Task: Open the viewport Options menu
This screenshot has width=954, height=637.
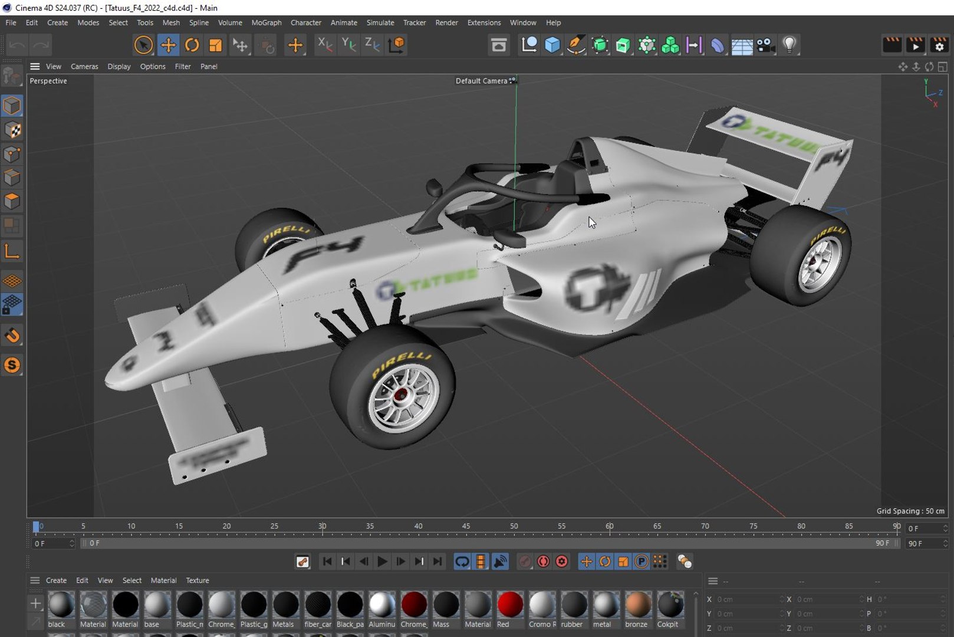Action: [153, 67]
